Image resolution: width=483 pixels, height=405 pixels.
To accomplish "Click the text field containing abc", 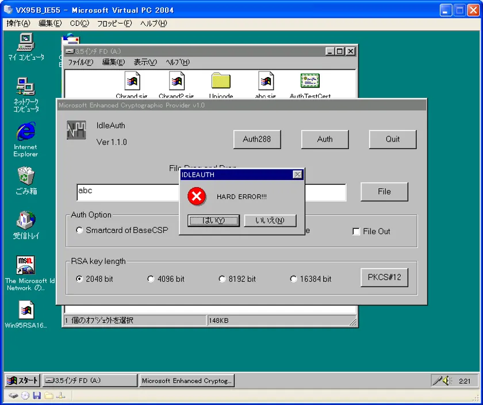I will (128, 192).
